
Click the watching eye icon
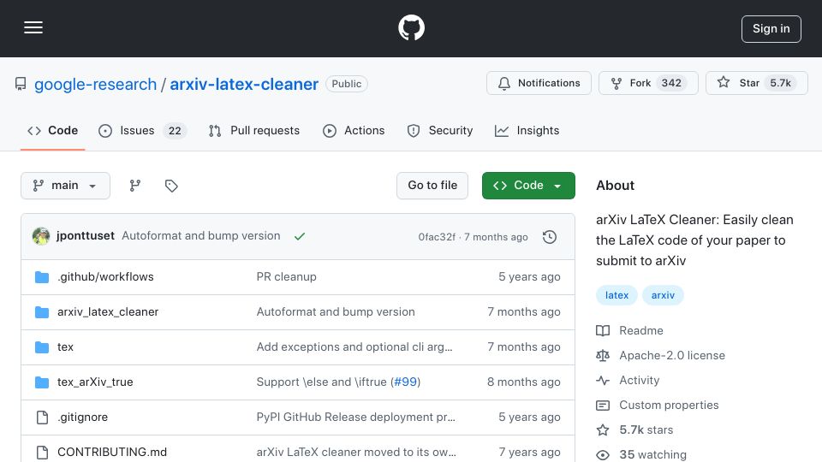tap(603, 454)
